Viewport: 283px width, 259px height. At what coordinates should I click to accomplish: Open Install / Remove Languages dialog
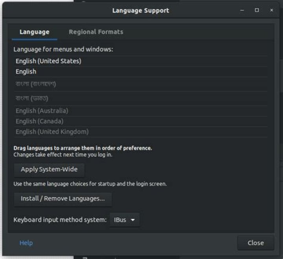(x=63, y=199)
